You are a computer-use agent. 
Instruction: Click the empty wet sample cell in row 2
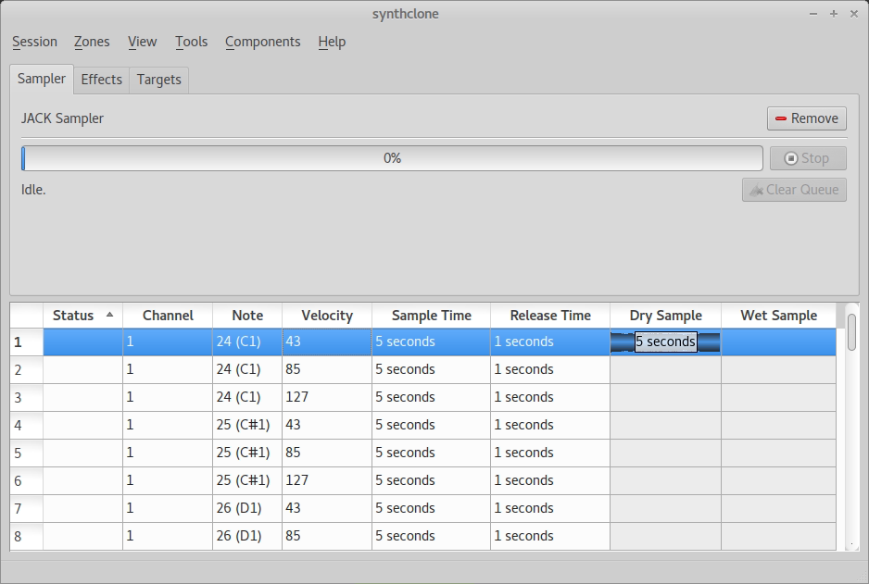coord(778,370)
